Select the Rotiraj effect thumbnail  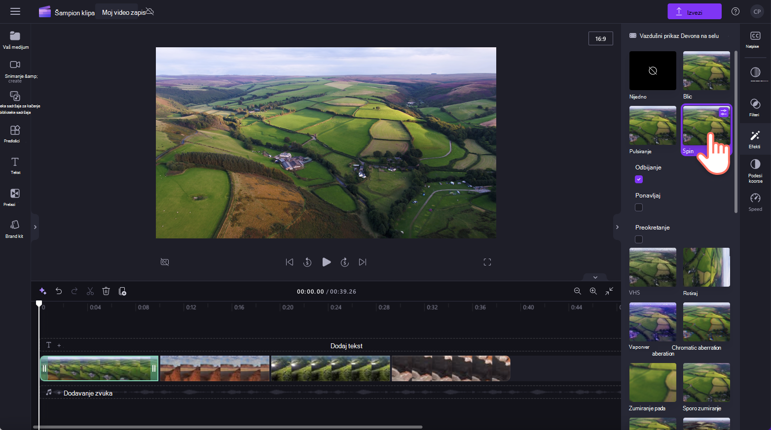pyautogui.click(x=706, y=267)
